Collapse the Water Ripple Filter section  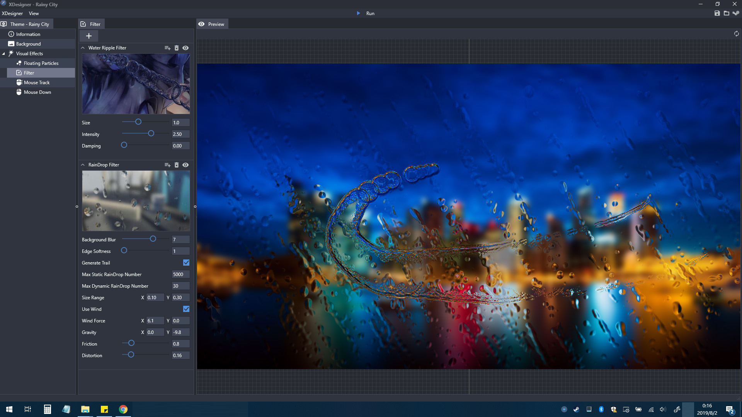tap(83, 47)
